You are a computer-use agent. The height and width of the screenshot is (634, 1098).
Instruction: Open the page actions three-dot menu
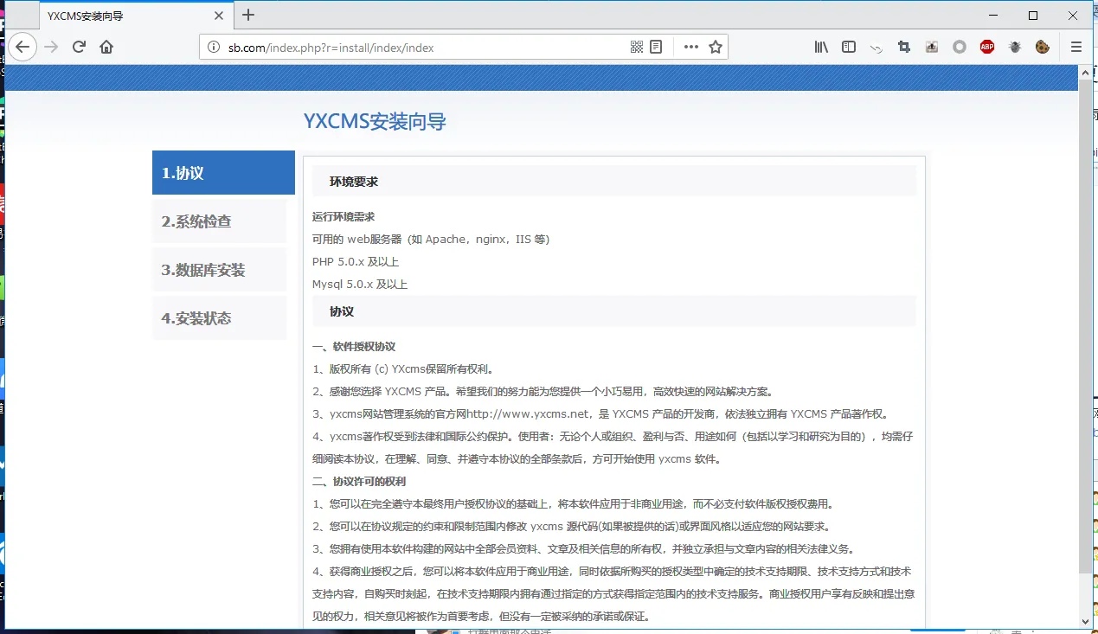pyautogui.click(x=690, y=48)
